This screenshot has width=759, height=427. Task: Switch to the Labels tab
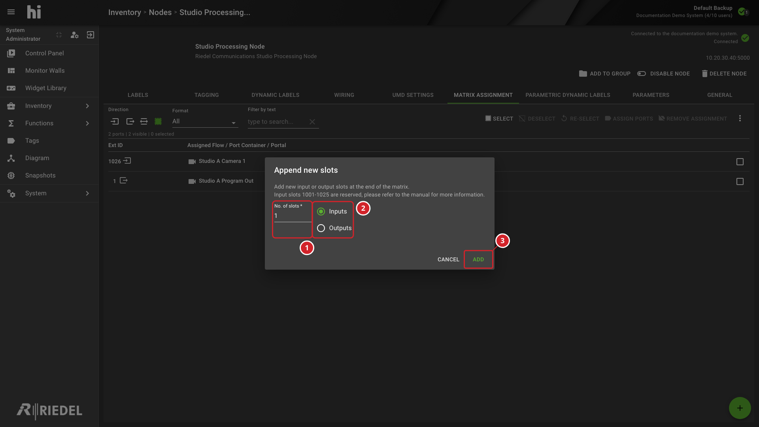[138, 95]
